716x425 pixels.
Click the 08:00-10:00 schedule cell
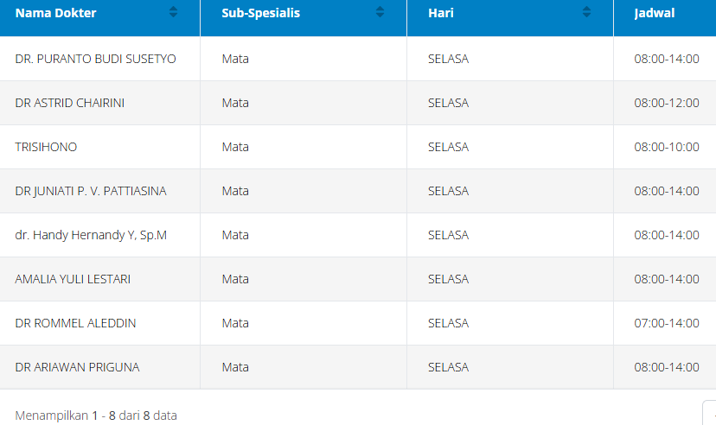point(666,147)
